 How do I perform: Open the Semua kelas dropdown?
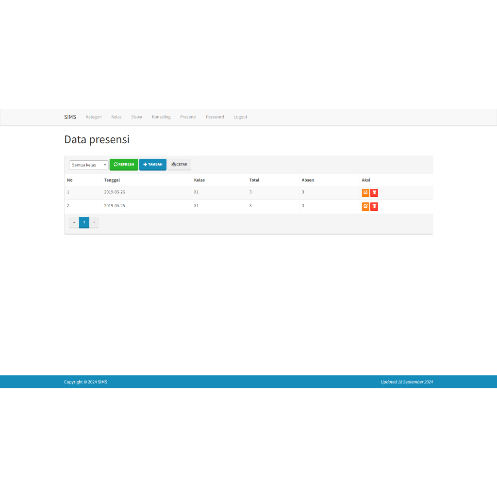pos(89,165)
